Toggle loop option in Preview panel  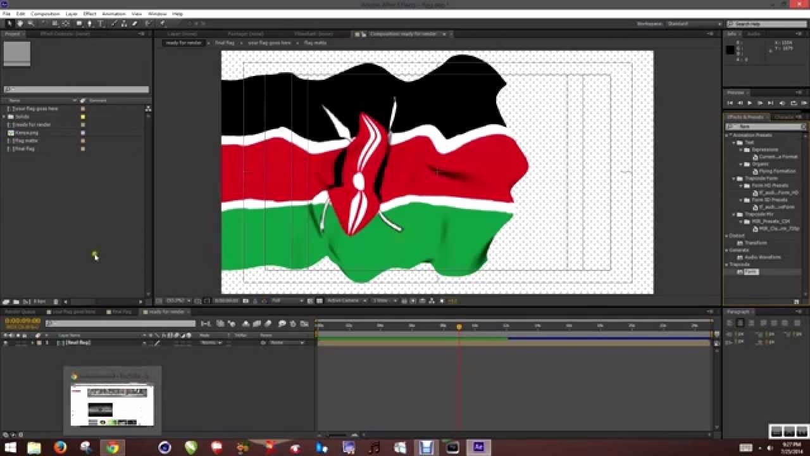click(x=793, y=103)
